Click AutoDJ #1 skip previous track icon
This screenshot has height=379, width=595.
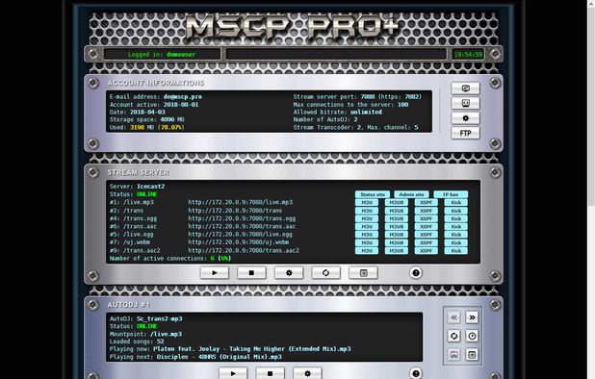click(453, 317)
